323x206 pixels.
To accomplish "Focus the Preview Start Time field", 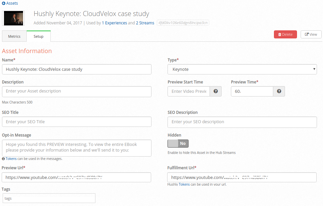I will pyautogui.click(x=189, y=91).
